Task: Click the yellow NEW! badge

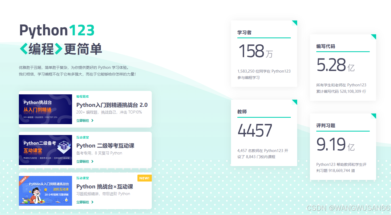Action: click(x=144, y=178)
